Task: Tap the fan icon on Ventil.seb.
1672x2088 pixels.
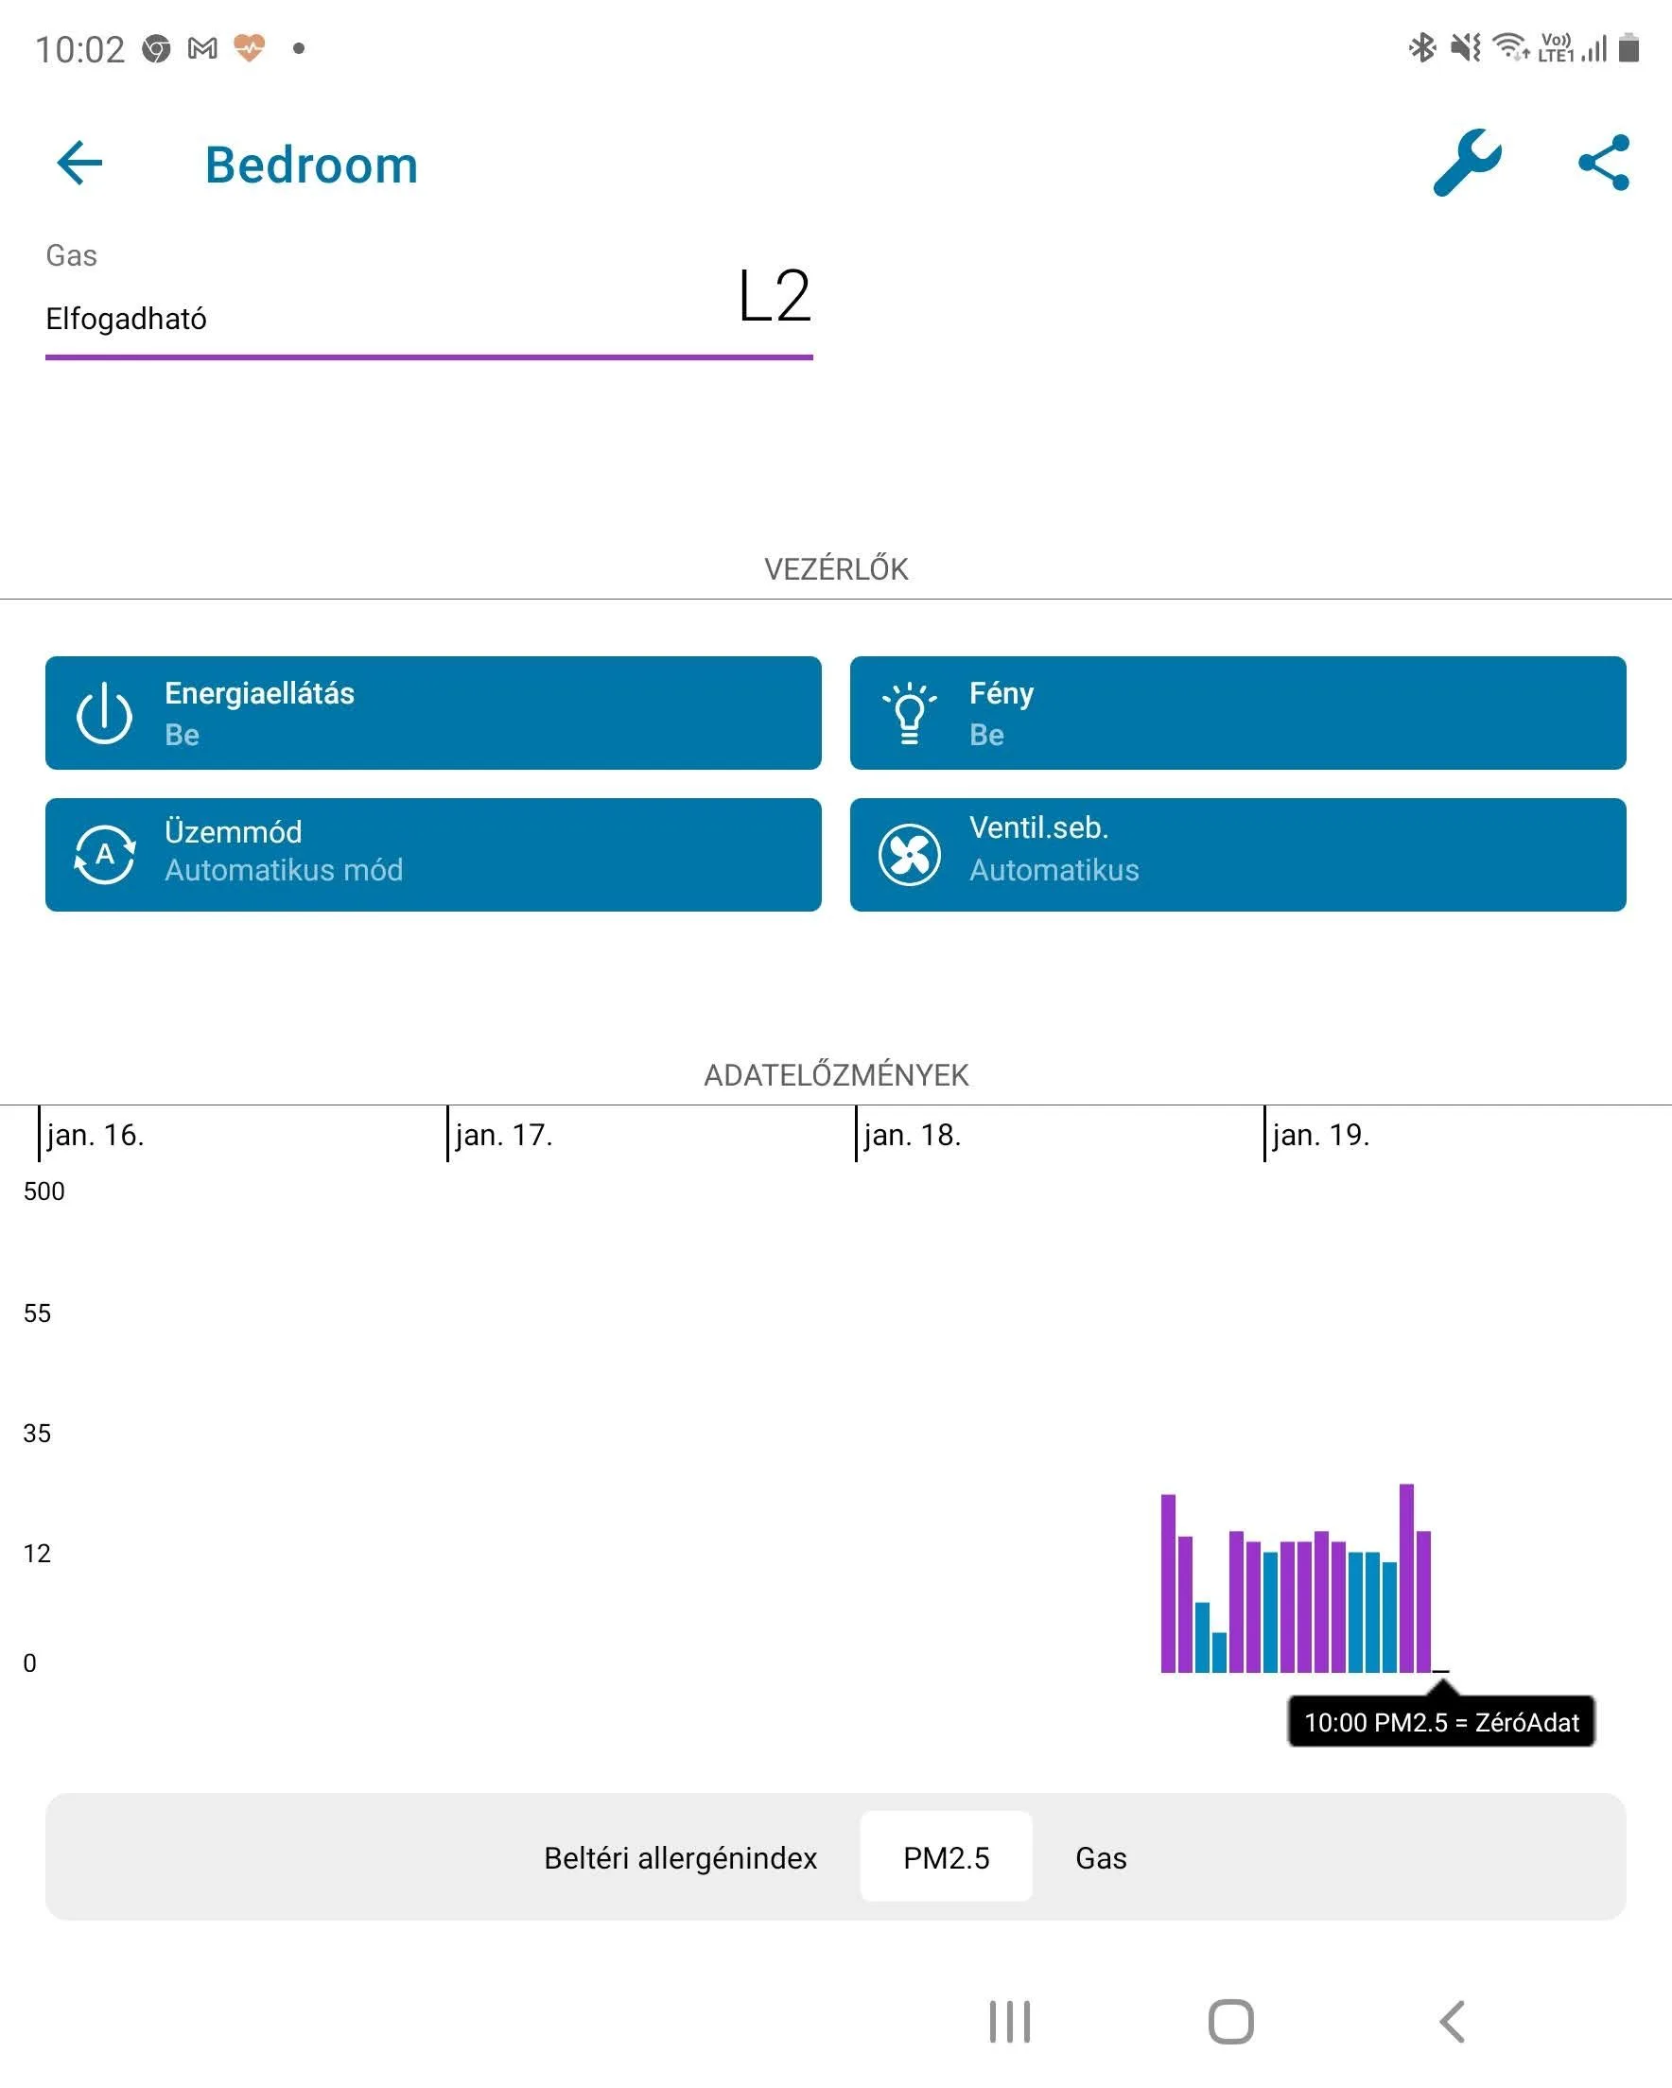Action: click(x=909, y=854)
